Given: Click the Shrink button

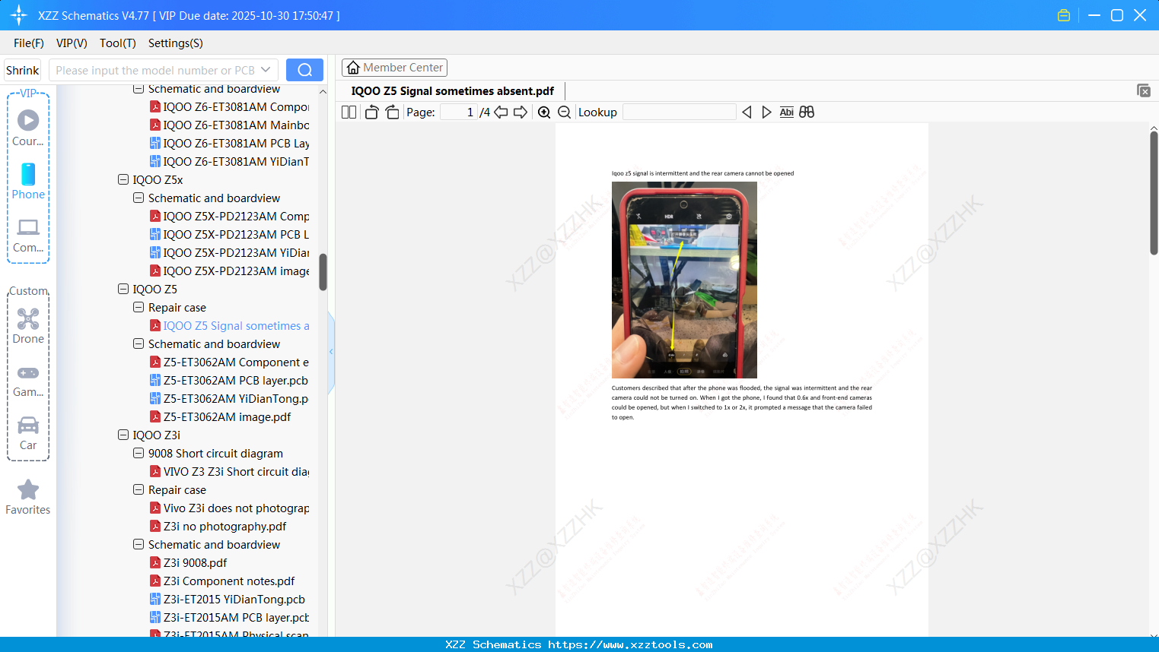Looking at the screenshot, I should 22,69.
